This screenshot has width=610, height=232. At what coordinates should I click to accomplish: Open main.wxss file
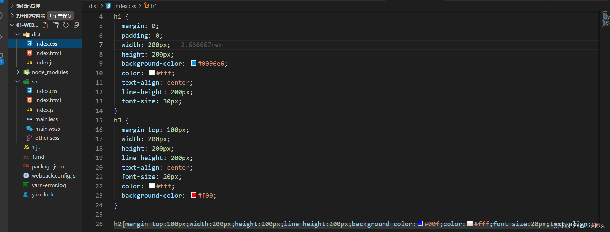tap(45, 129)
